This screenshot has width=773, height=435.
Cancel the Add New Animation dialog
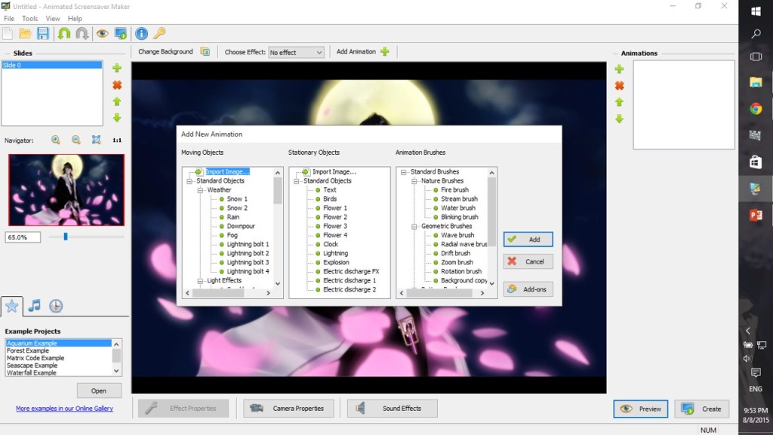pos(528,262)
